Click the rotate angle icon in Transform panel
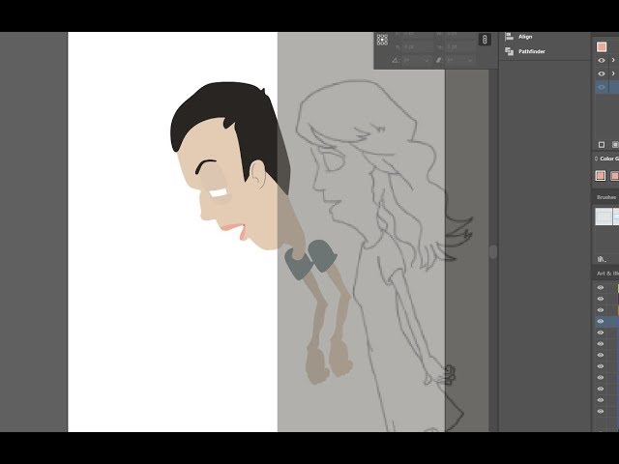Screen dimensions: 619x464 coord(396,60)
